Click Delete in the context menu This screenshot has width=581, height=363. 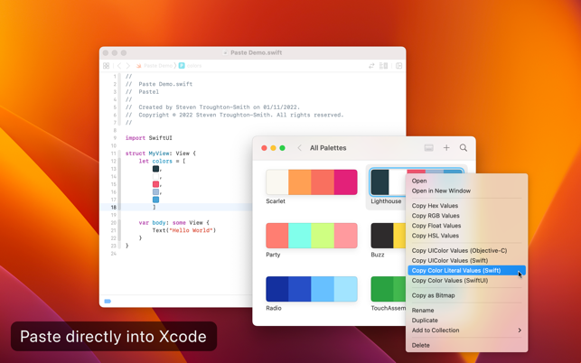click(467, 345)
